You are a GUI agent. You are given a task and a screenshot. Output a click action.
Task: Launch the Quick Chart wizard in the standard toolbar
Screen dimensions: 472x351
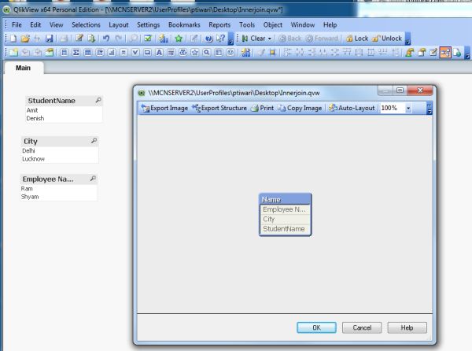164,39
